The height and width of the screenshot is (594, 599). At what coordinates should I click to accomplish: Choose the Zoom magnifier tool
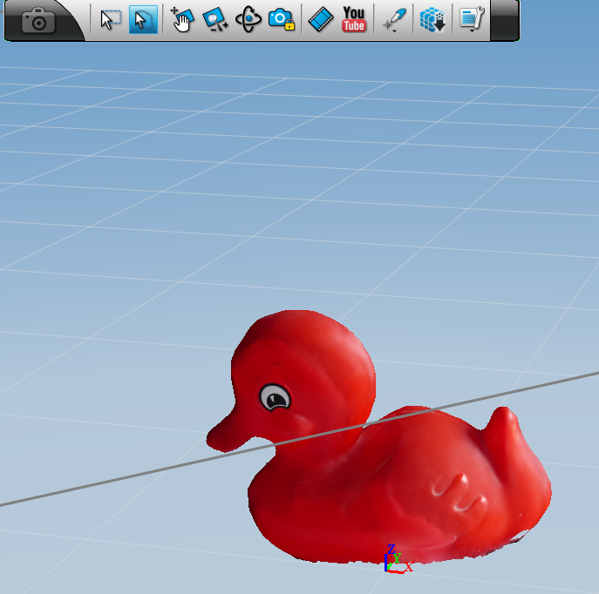(214, 19)
